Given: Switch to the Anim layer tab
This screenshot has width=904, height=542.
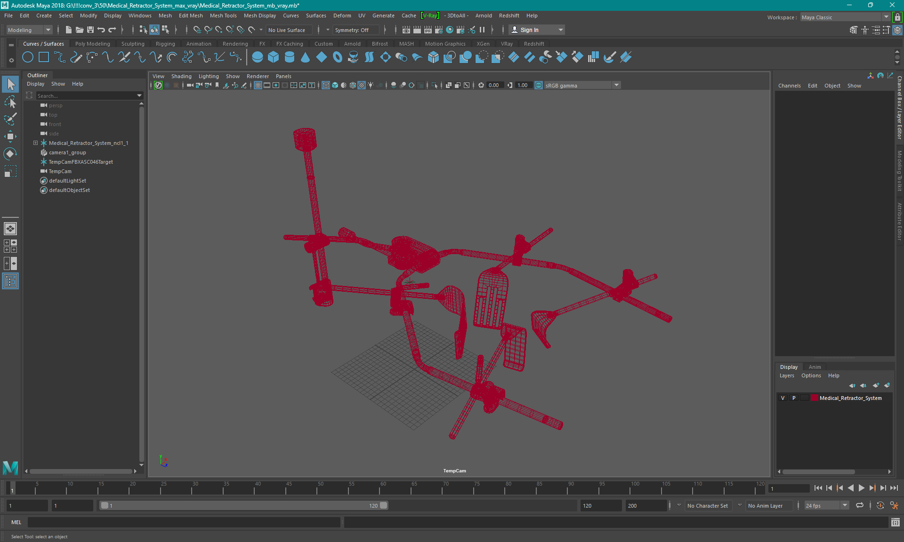Looking at the screenshot, I should click(815, 367).
